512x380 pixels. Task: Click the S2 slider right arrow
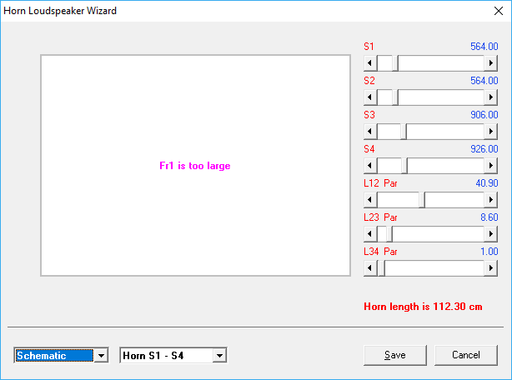pos(491,97)
